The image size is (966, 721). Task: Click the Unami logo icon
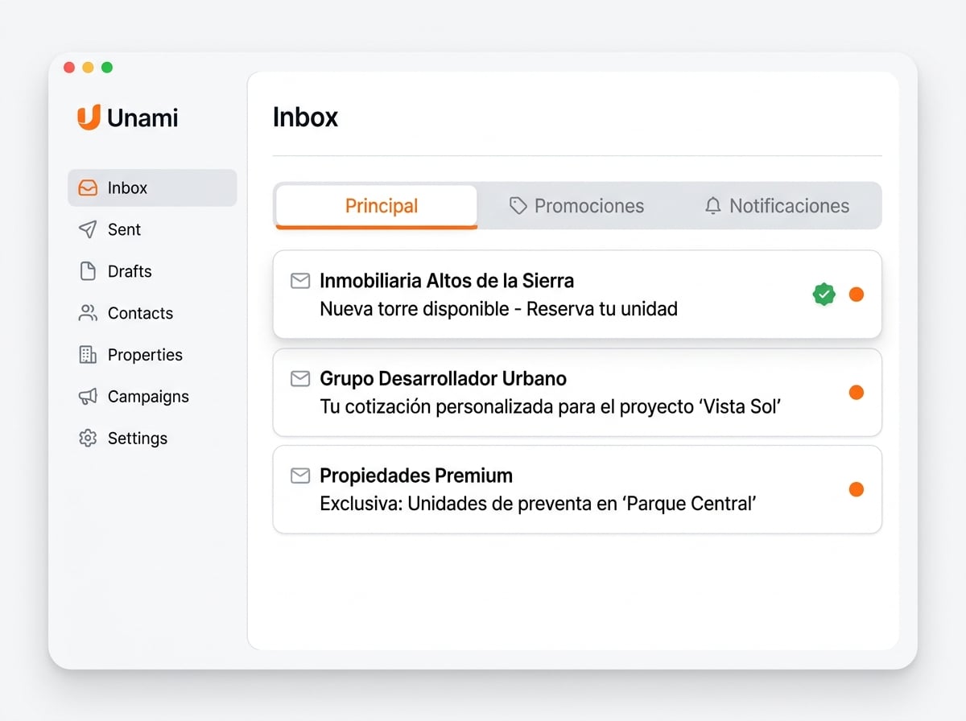pyautogui.click(x=89, y=117)
